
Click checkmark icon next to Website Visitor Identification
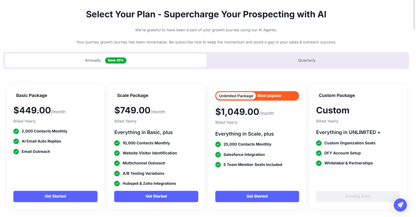(x=117, y=153)
